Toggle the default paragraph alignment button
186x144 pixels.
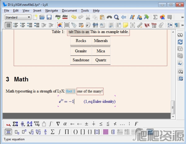8,25
